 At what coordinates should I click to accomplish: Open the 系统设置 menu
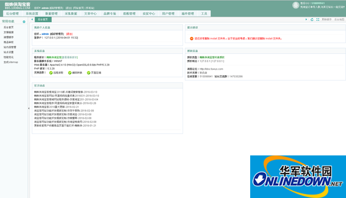32,13
